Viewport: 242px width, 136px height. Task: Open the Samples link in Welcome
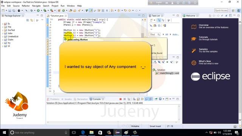pos(203,49)
